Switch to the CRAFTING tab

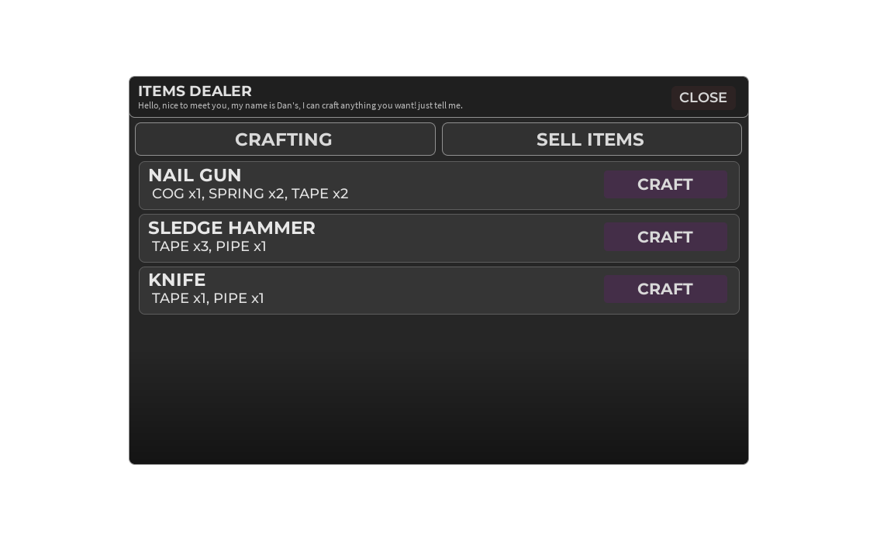(285, 139)
